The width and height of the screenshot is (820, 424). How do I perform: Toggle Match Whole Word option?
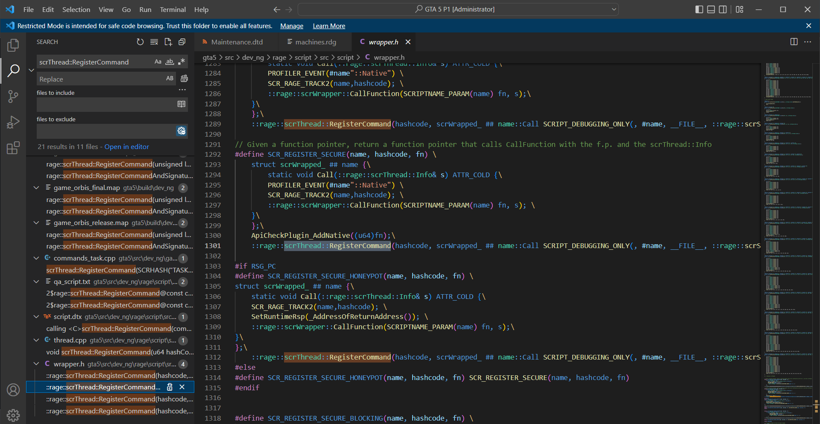pyautogui.click(x=170, y=62)
